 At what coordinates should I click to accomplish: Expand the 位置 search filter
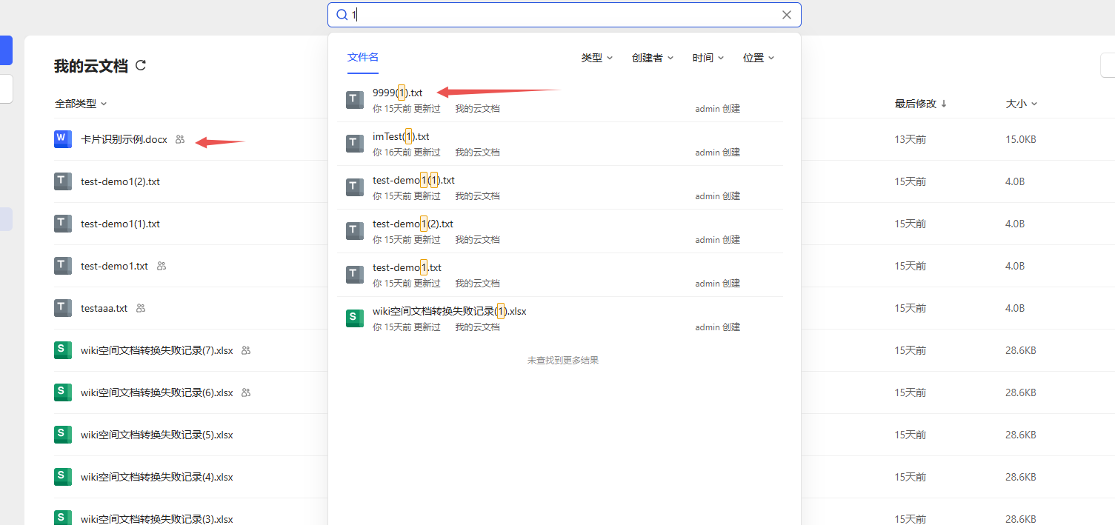coord(759,58)
